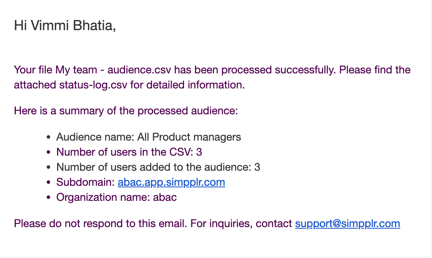This screenshot has width=432, height=258.
Task: Click the bullet beside Organization name
Action: tap(48, 198)
